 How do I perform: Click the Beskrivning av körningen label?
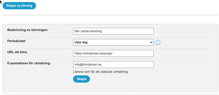coord(28,30)
